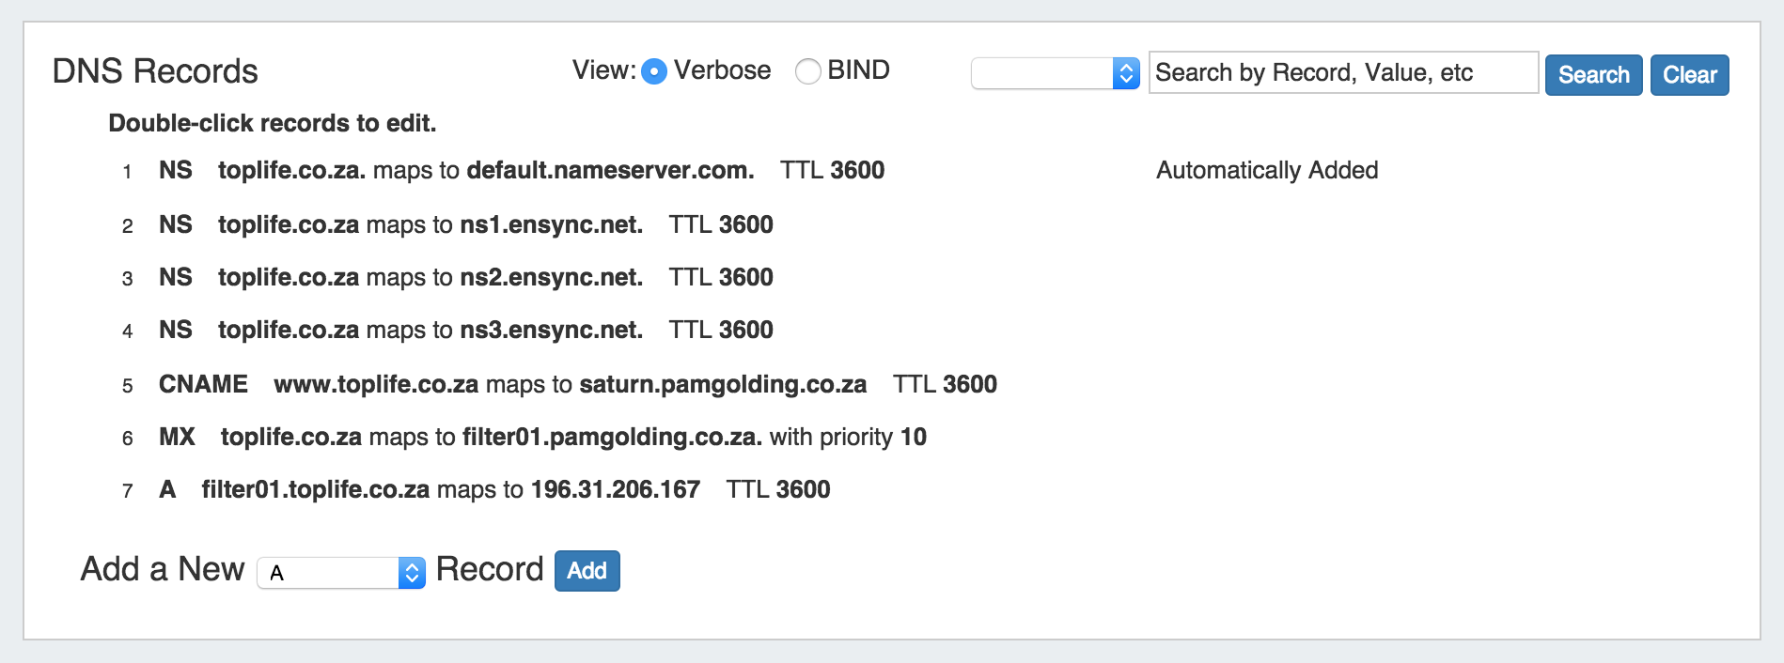
Task: Click the Add record button
Action: (587, 571)
